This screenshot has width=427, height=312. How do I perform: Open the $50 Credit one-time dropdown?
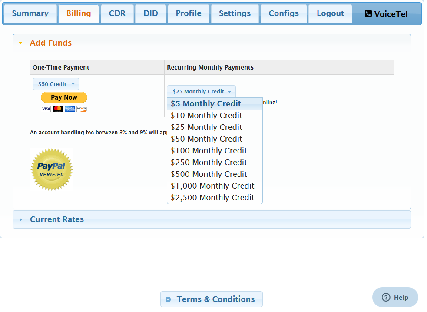[56, 84]
